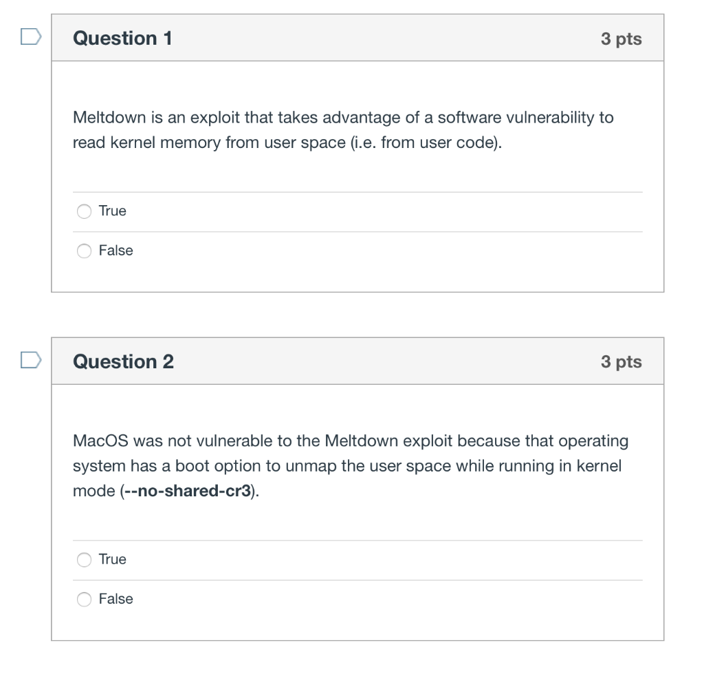Viewport: 704px width, 676px height.
Task: Click the False label text in Question 1
Action: coord(116,251)
